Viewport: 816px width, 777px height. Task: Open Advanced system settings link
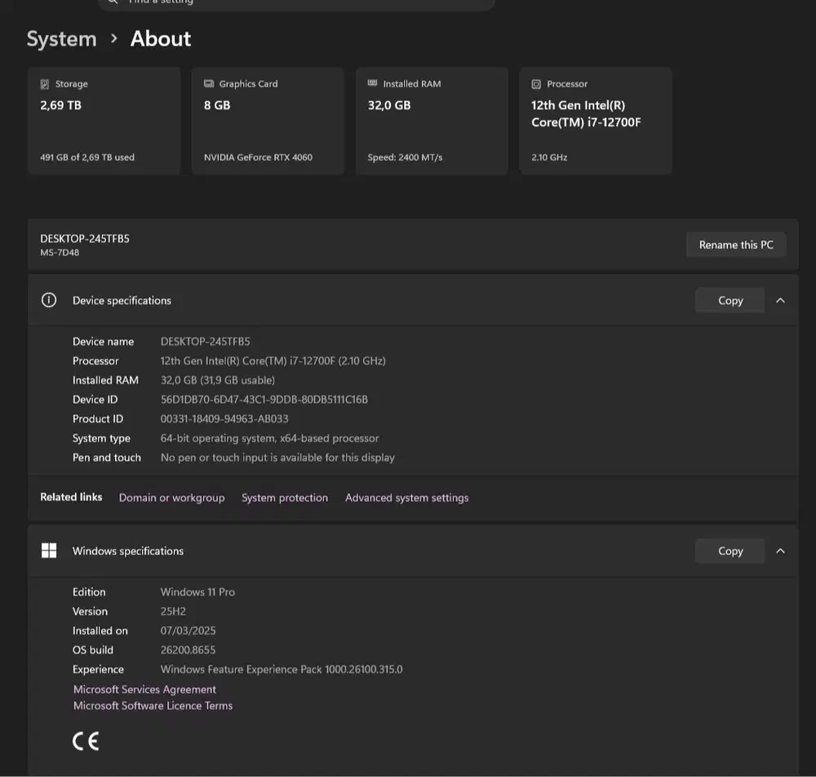(x=407, y=498)
